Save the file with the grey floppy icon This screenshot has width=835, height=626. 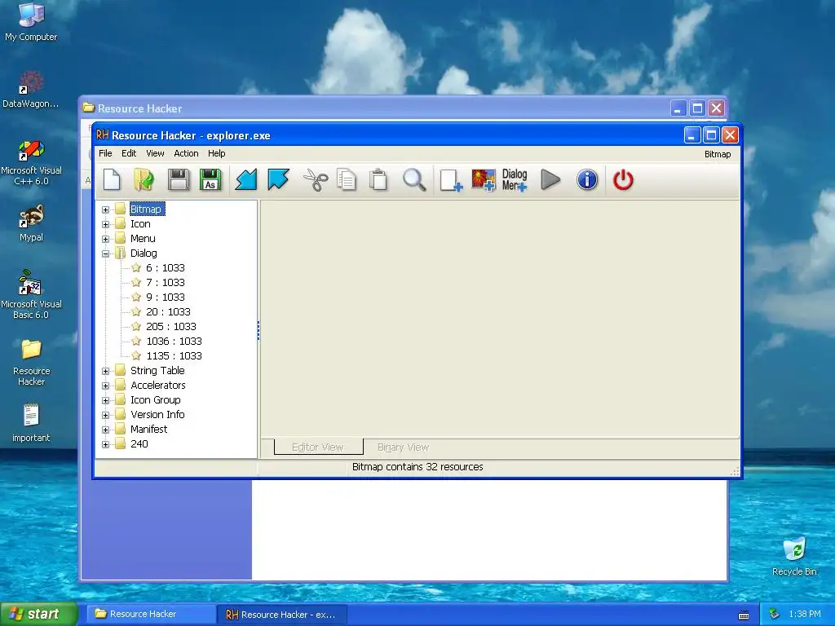179,179
